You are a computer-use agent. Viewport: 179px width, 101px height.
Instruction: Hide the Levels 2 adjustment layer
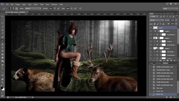pyautogui.click(x=151, y=31)
